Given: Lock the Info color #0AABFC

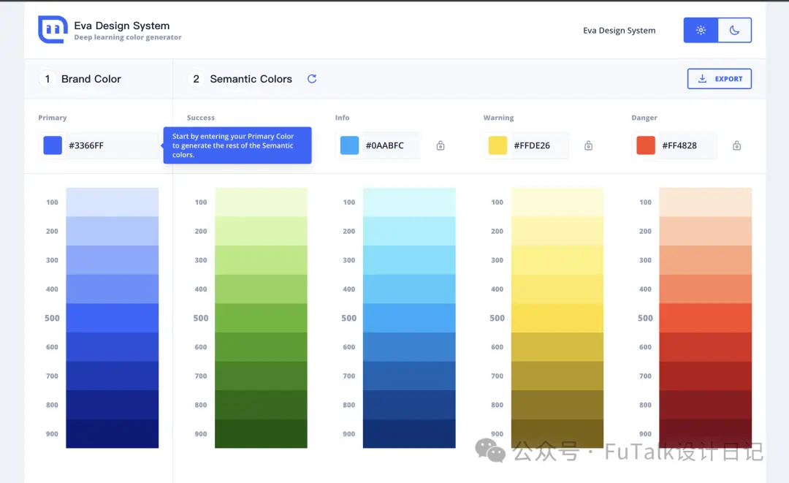Looking at the screenshot, I should coord(441,145).
